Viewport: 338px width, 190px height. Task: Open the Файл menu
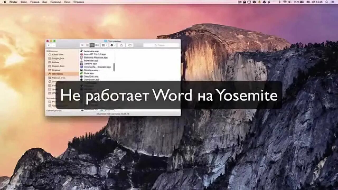click(24, 2)
